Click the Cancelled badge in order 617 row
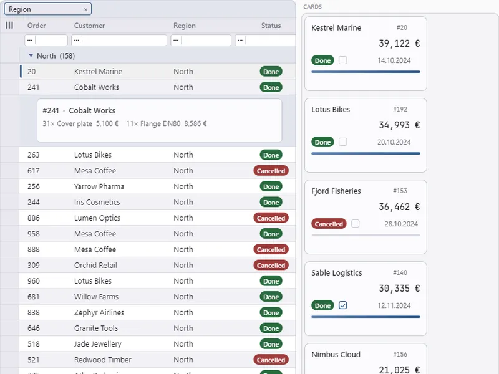Image resolution: width=499 pixels, height=374 pixels. 271,171
